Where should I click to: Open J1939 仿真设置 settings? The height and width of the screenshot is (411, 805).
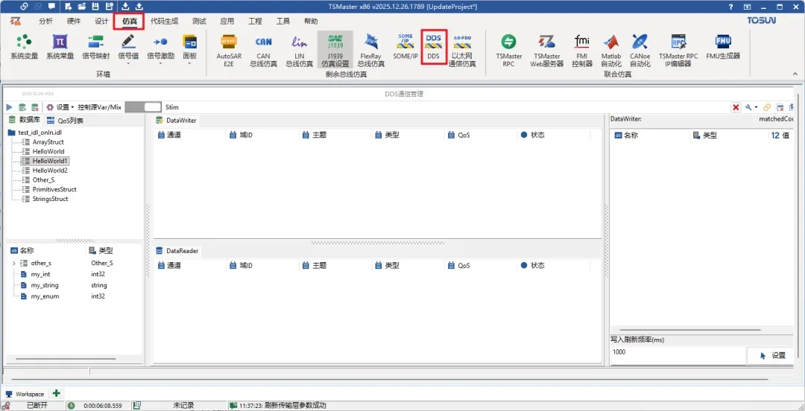[x=335, y=50]
